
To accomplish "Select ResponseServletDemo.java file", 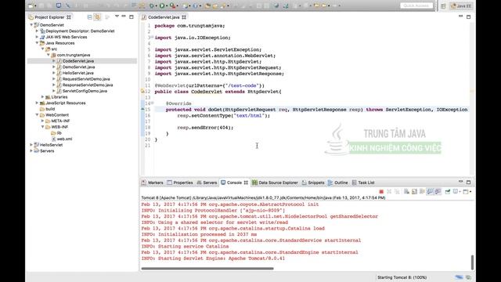I will point(88,85).
